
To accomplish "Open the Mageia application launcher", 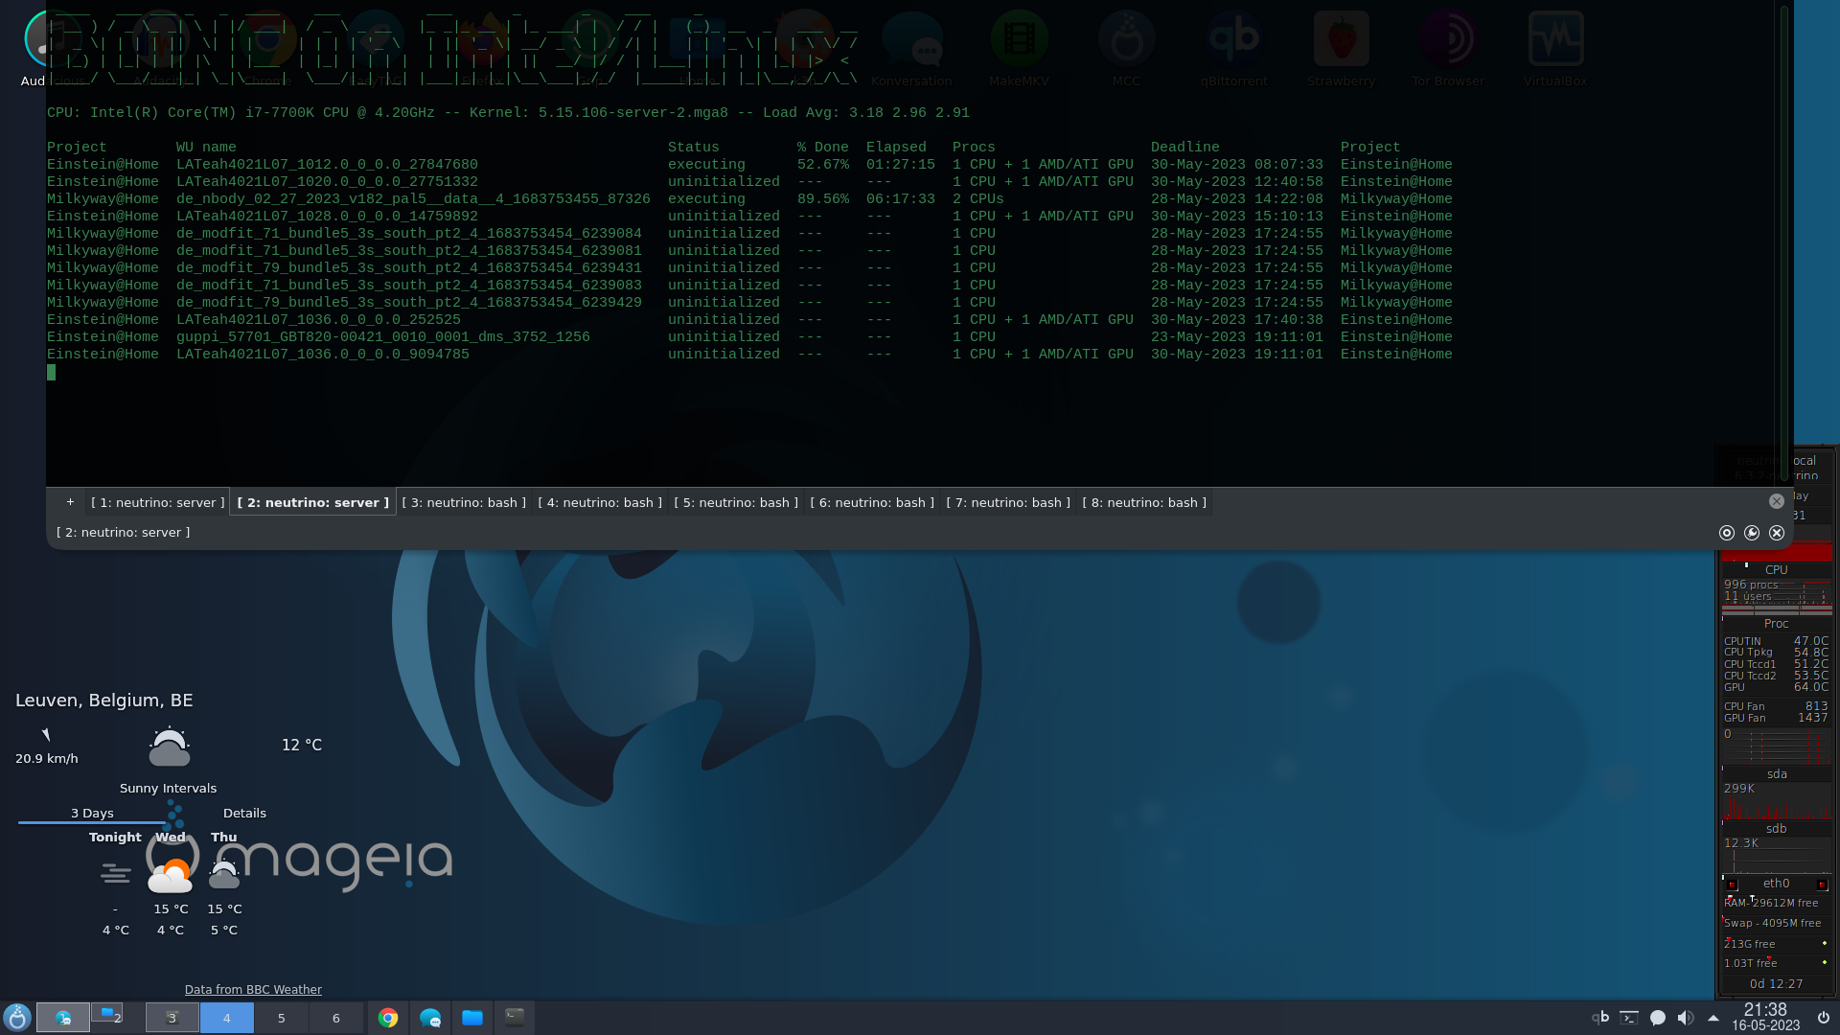I will pyautogui.click(x=17, y=1018).
